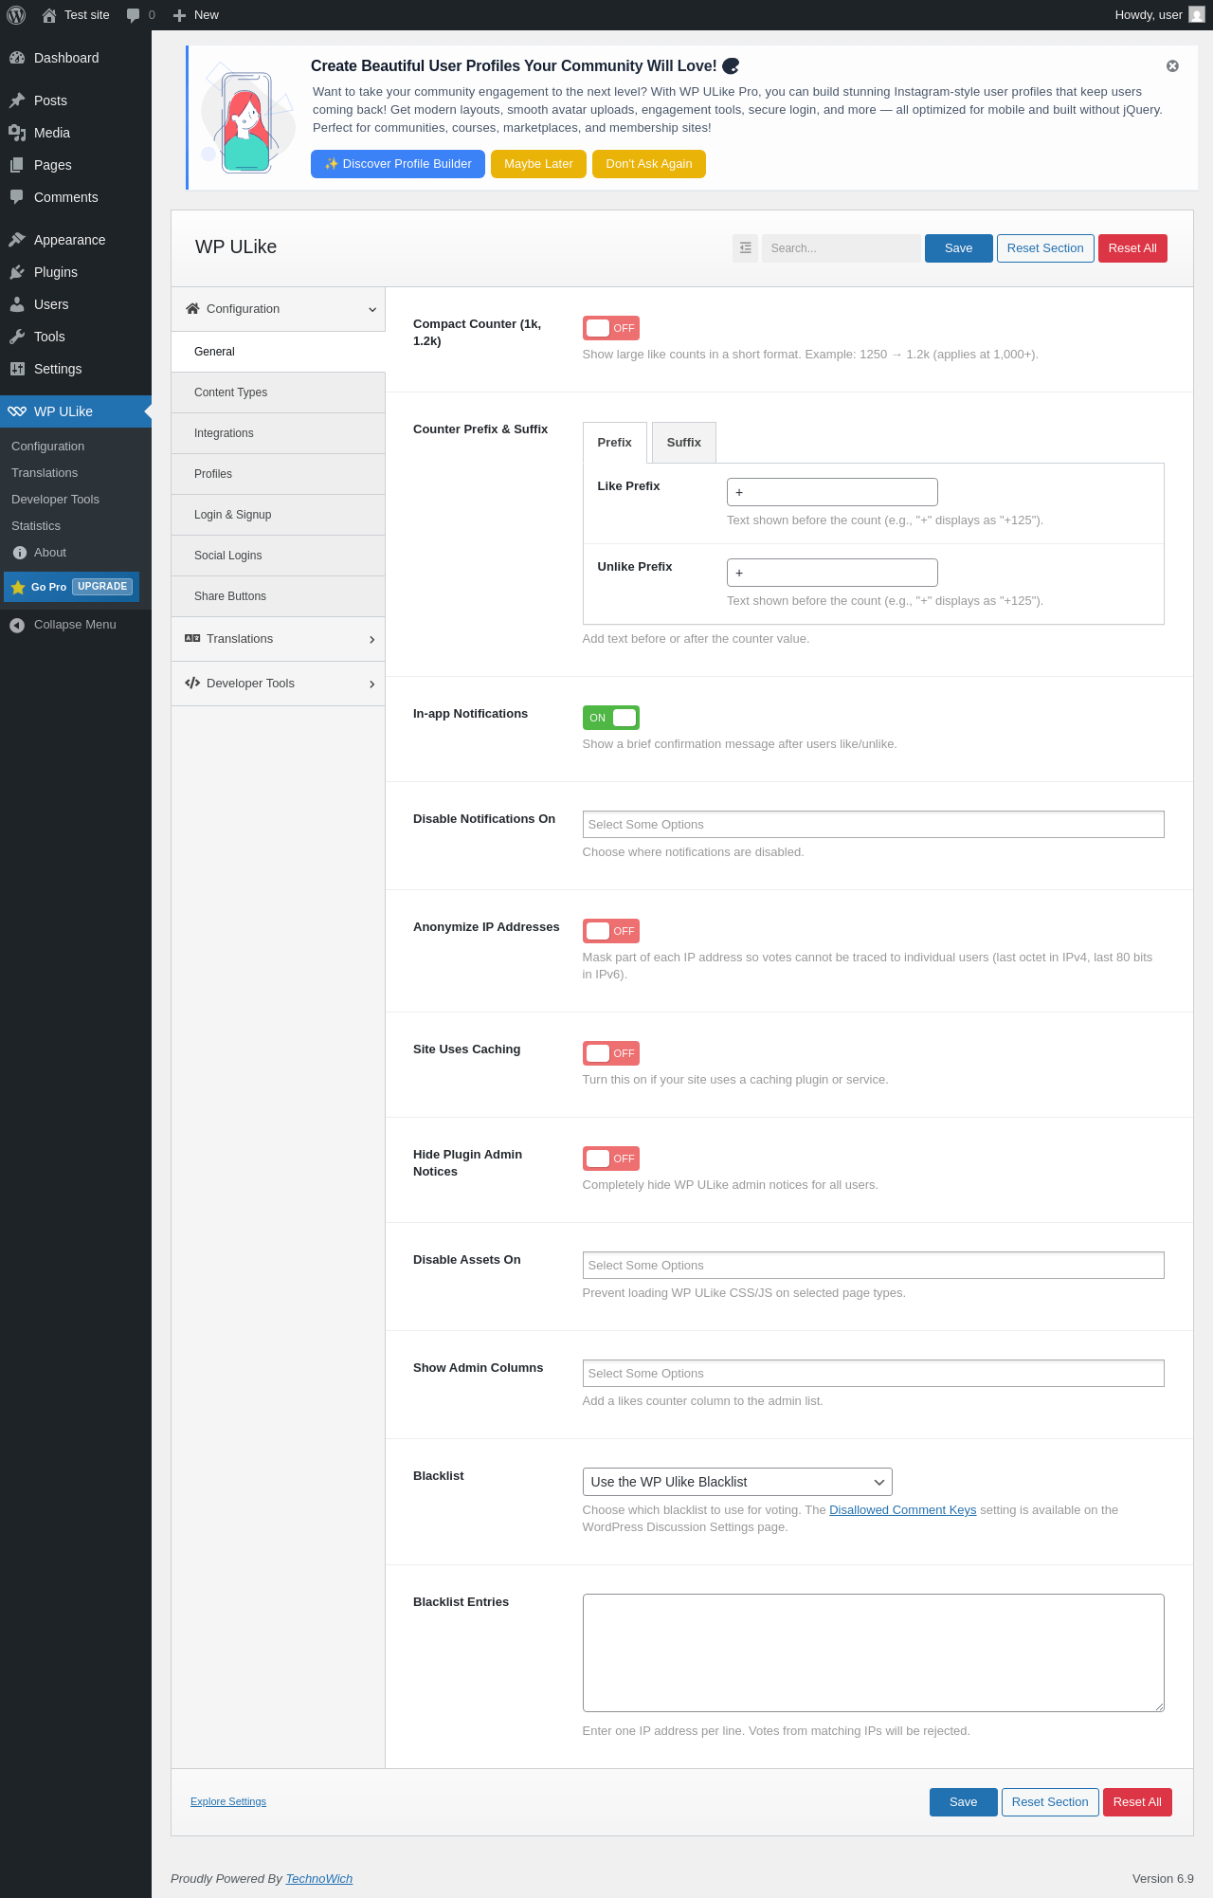Expand the Developer Tools section chevron
The image size is (1213, 1898).
coord(372,684)
